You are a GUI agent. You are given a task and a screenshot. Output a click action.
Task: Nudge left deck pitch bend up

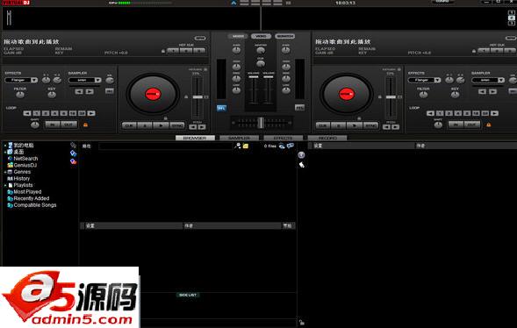[202, 127]
